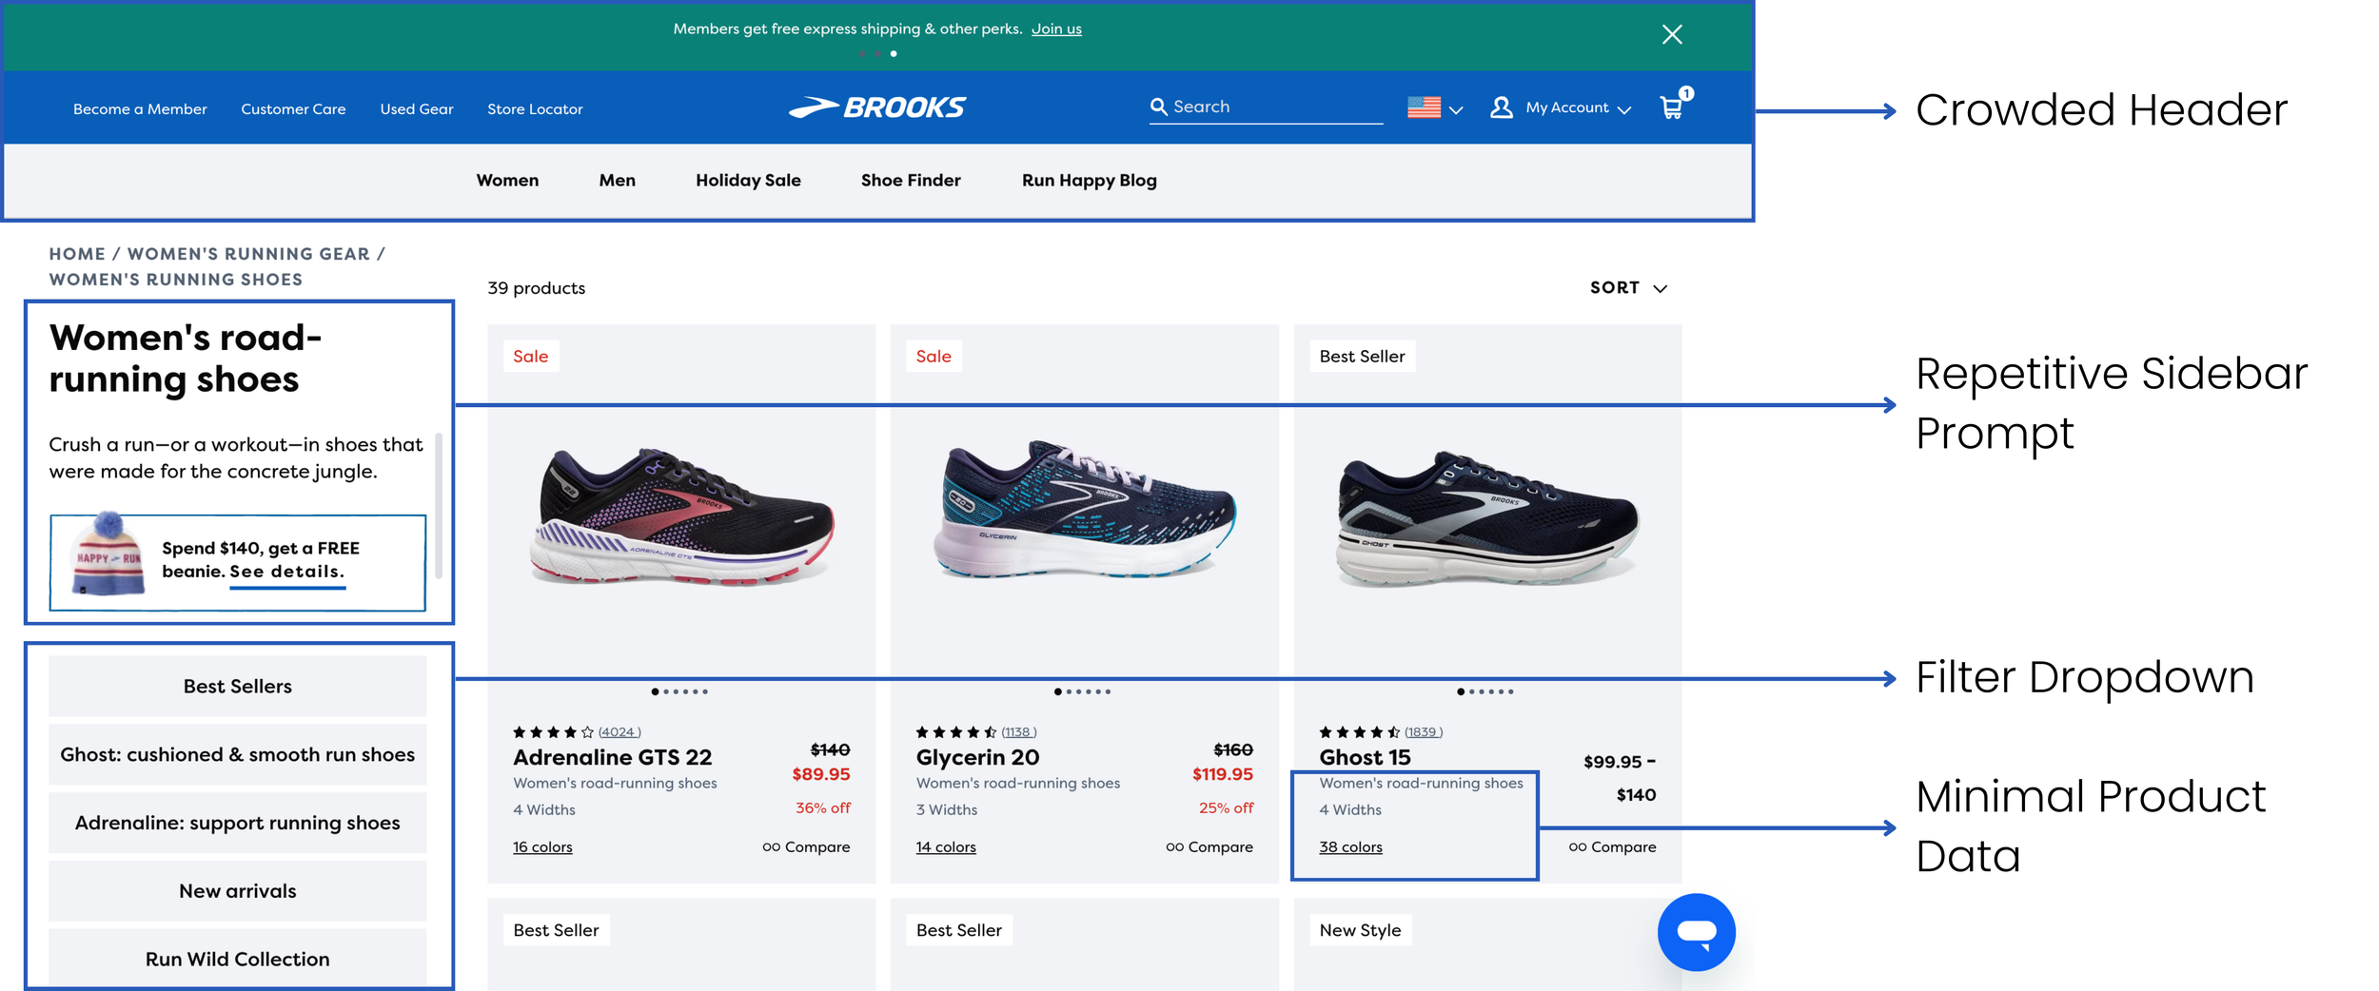This screenshot has height=991, width=2379.
Task: Click the Ghost 15 shoe image
Action: click(1487, 518)
